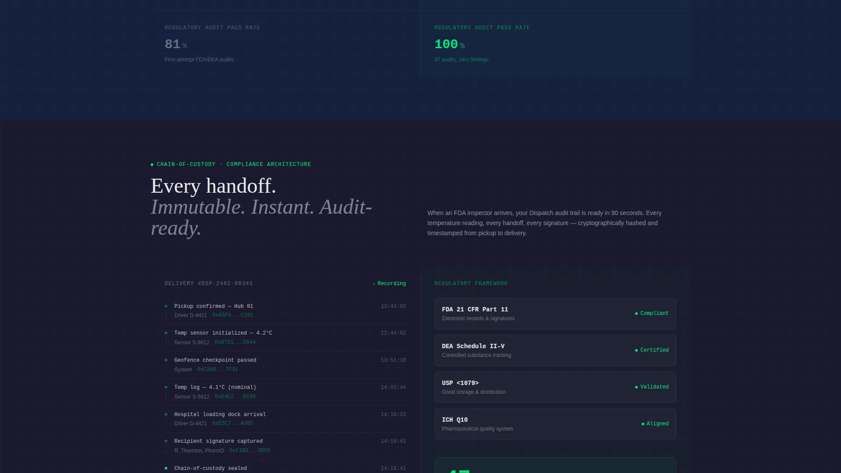The height and width of the screenshot is (473, 841).
Task: Click the DELIVERY #DSP-2402-88341 header
Action: point(208,284)
